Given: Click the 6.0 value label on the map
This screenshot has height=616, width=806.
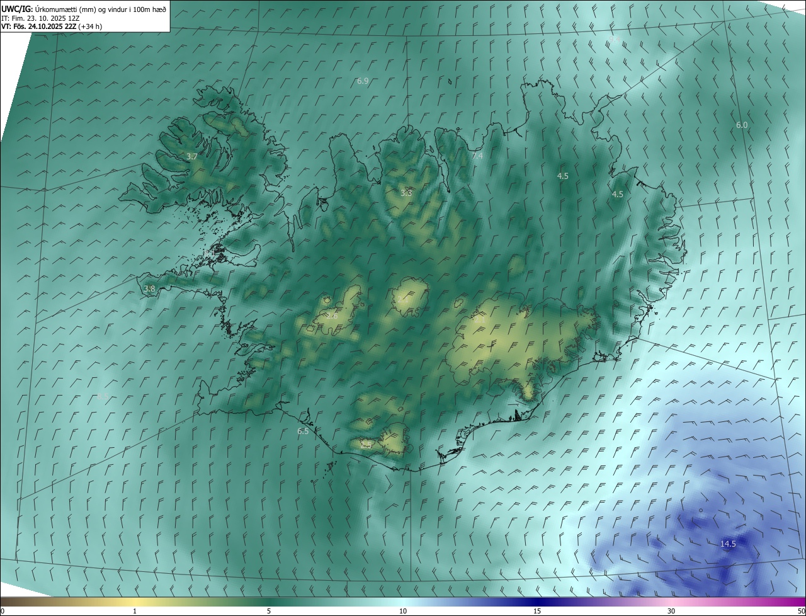Looking at the screenshot, I should (x=742, y=125).
